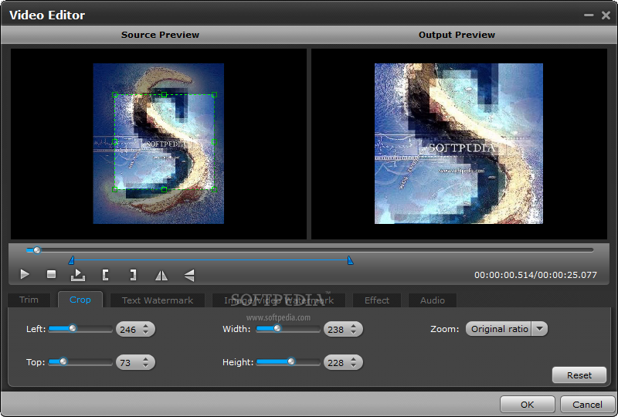Screen dimensions: 618x417
Task: Click the Width slider handle
Action: point(277,328)
